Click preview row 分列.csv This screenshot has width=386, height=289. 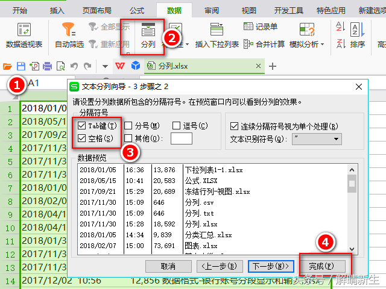coord(199,202)
